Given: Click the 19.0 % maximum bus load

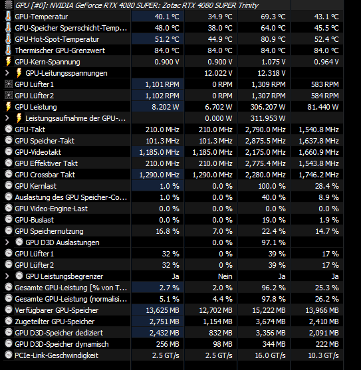Looking at the screenshot, I should tap(274, 220).
